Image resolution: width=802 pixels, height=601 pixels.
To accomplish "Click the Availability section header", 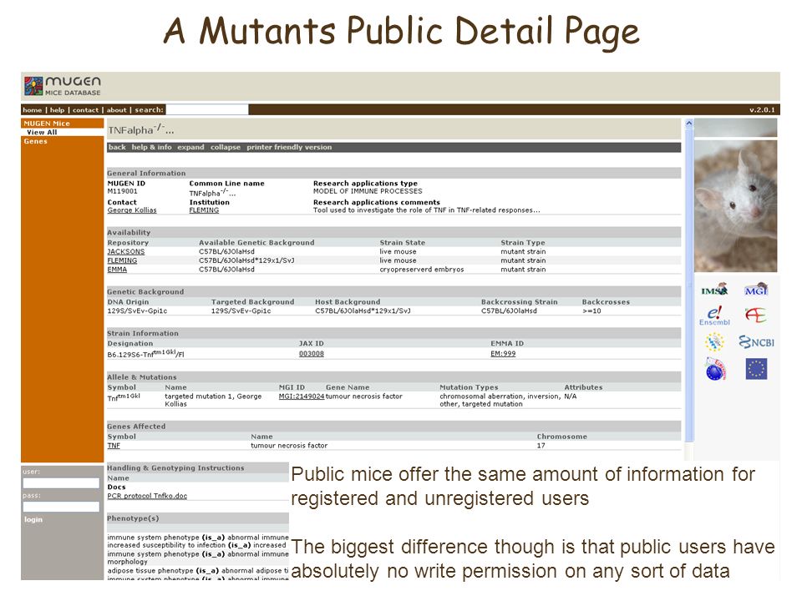I will click(x=393, y=232).
